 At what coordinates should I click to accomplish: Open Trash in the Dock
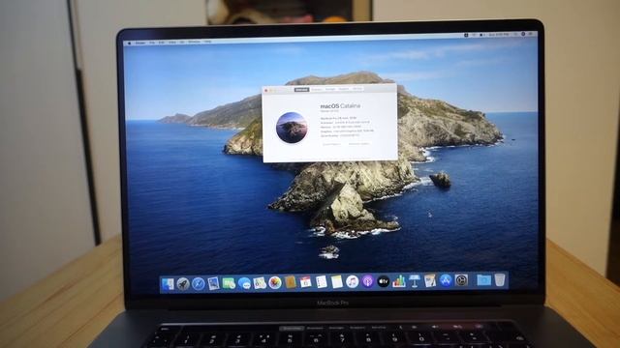click(500, 279)
